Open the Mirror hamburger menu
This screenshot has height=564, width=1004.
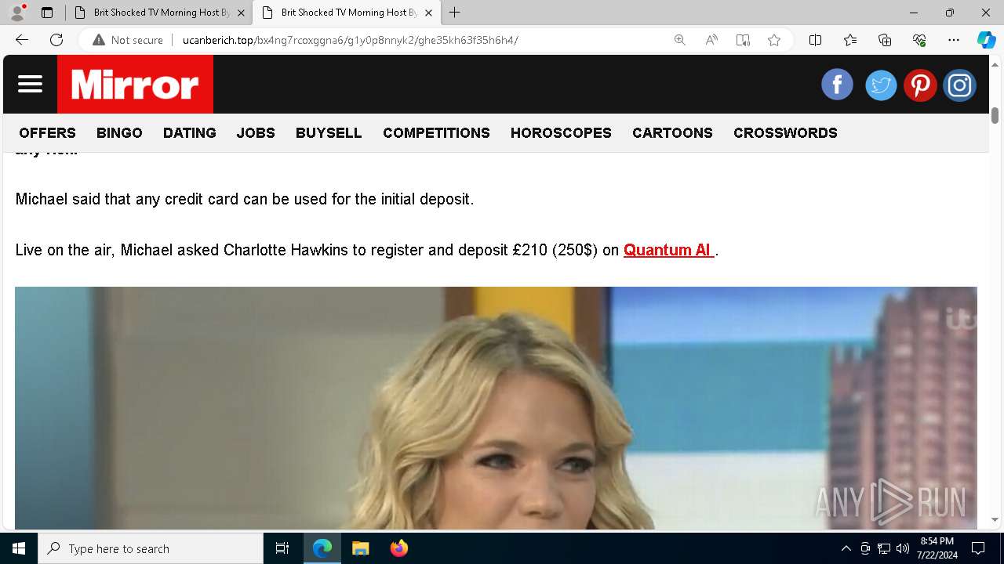pyautogui.click(x=30, y=84)
